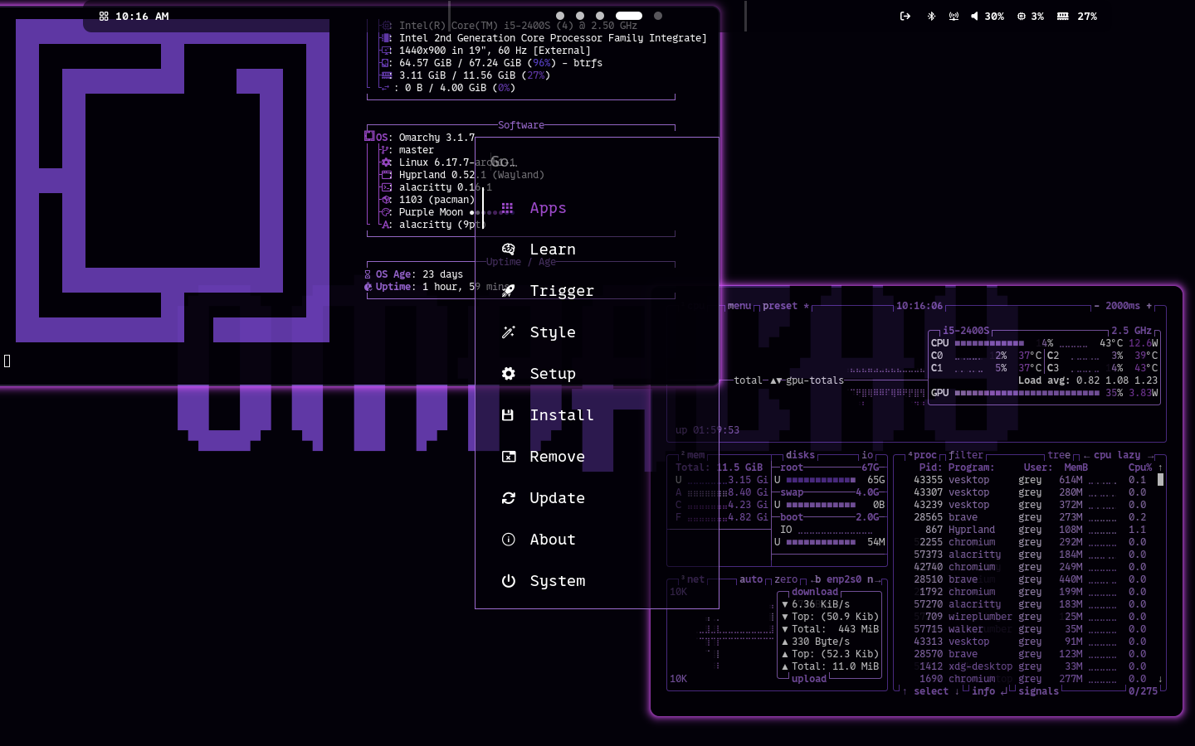Click the Trigger rocket icon
The width and height of the screenshot is (1195, 746).
point(508,291)
